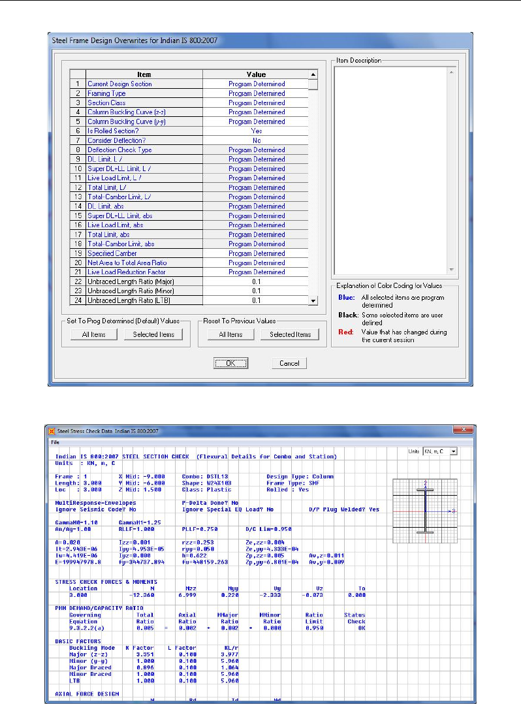Select Net Area to Total Area Ratio item

[144, 263]
